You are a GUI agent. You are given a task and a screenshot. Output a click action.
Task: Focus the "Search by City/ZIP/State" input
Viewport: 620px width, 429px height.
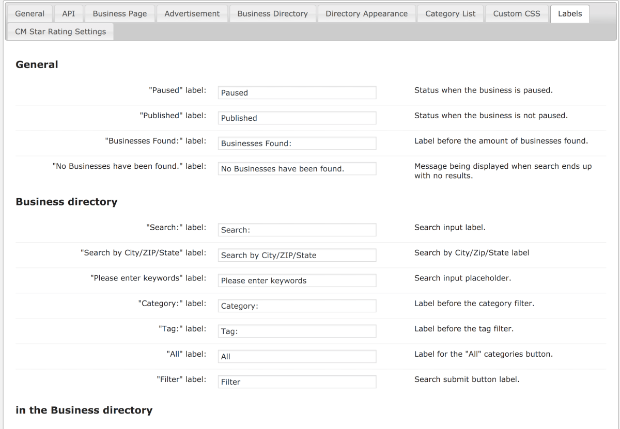click(297, 256)
